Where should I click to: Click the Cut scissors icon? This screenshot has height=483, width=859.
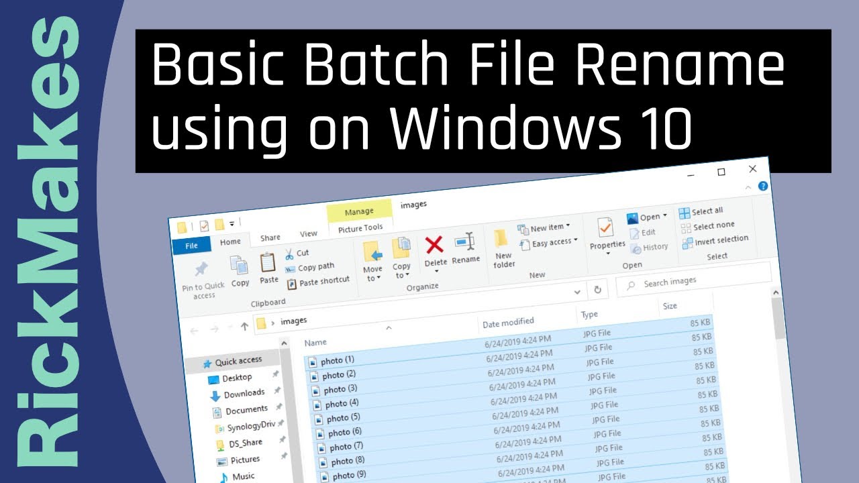(x=289, y=254)
